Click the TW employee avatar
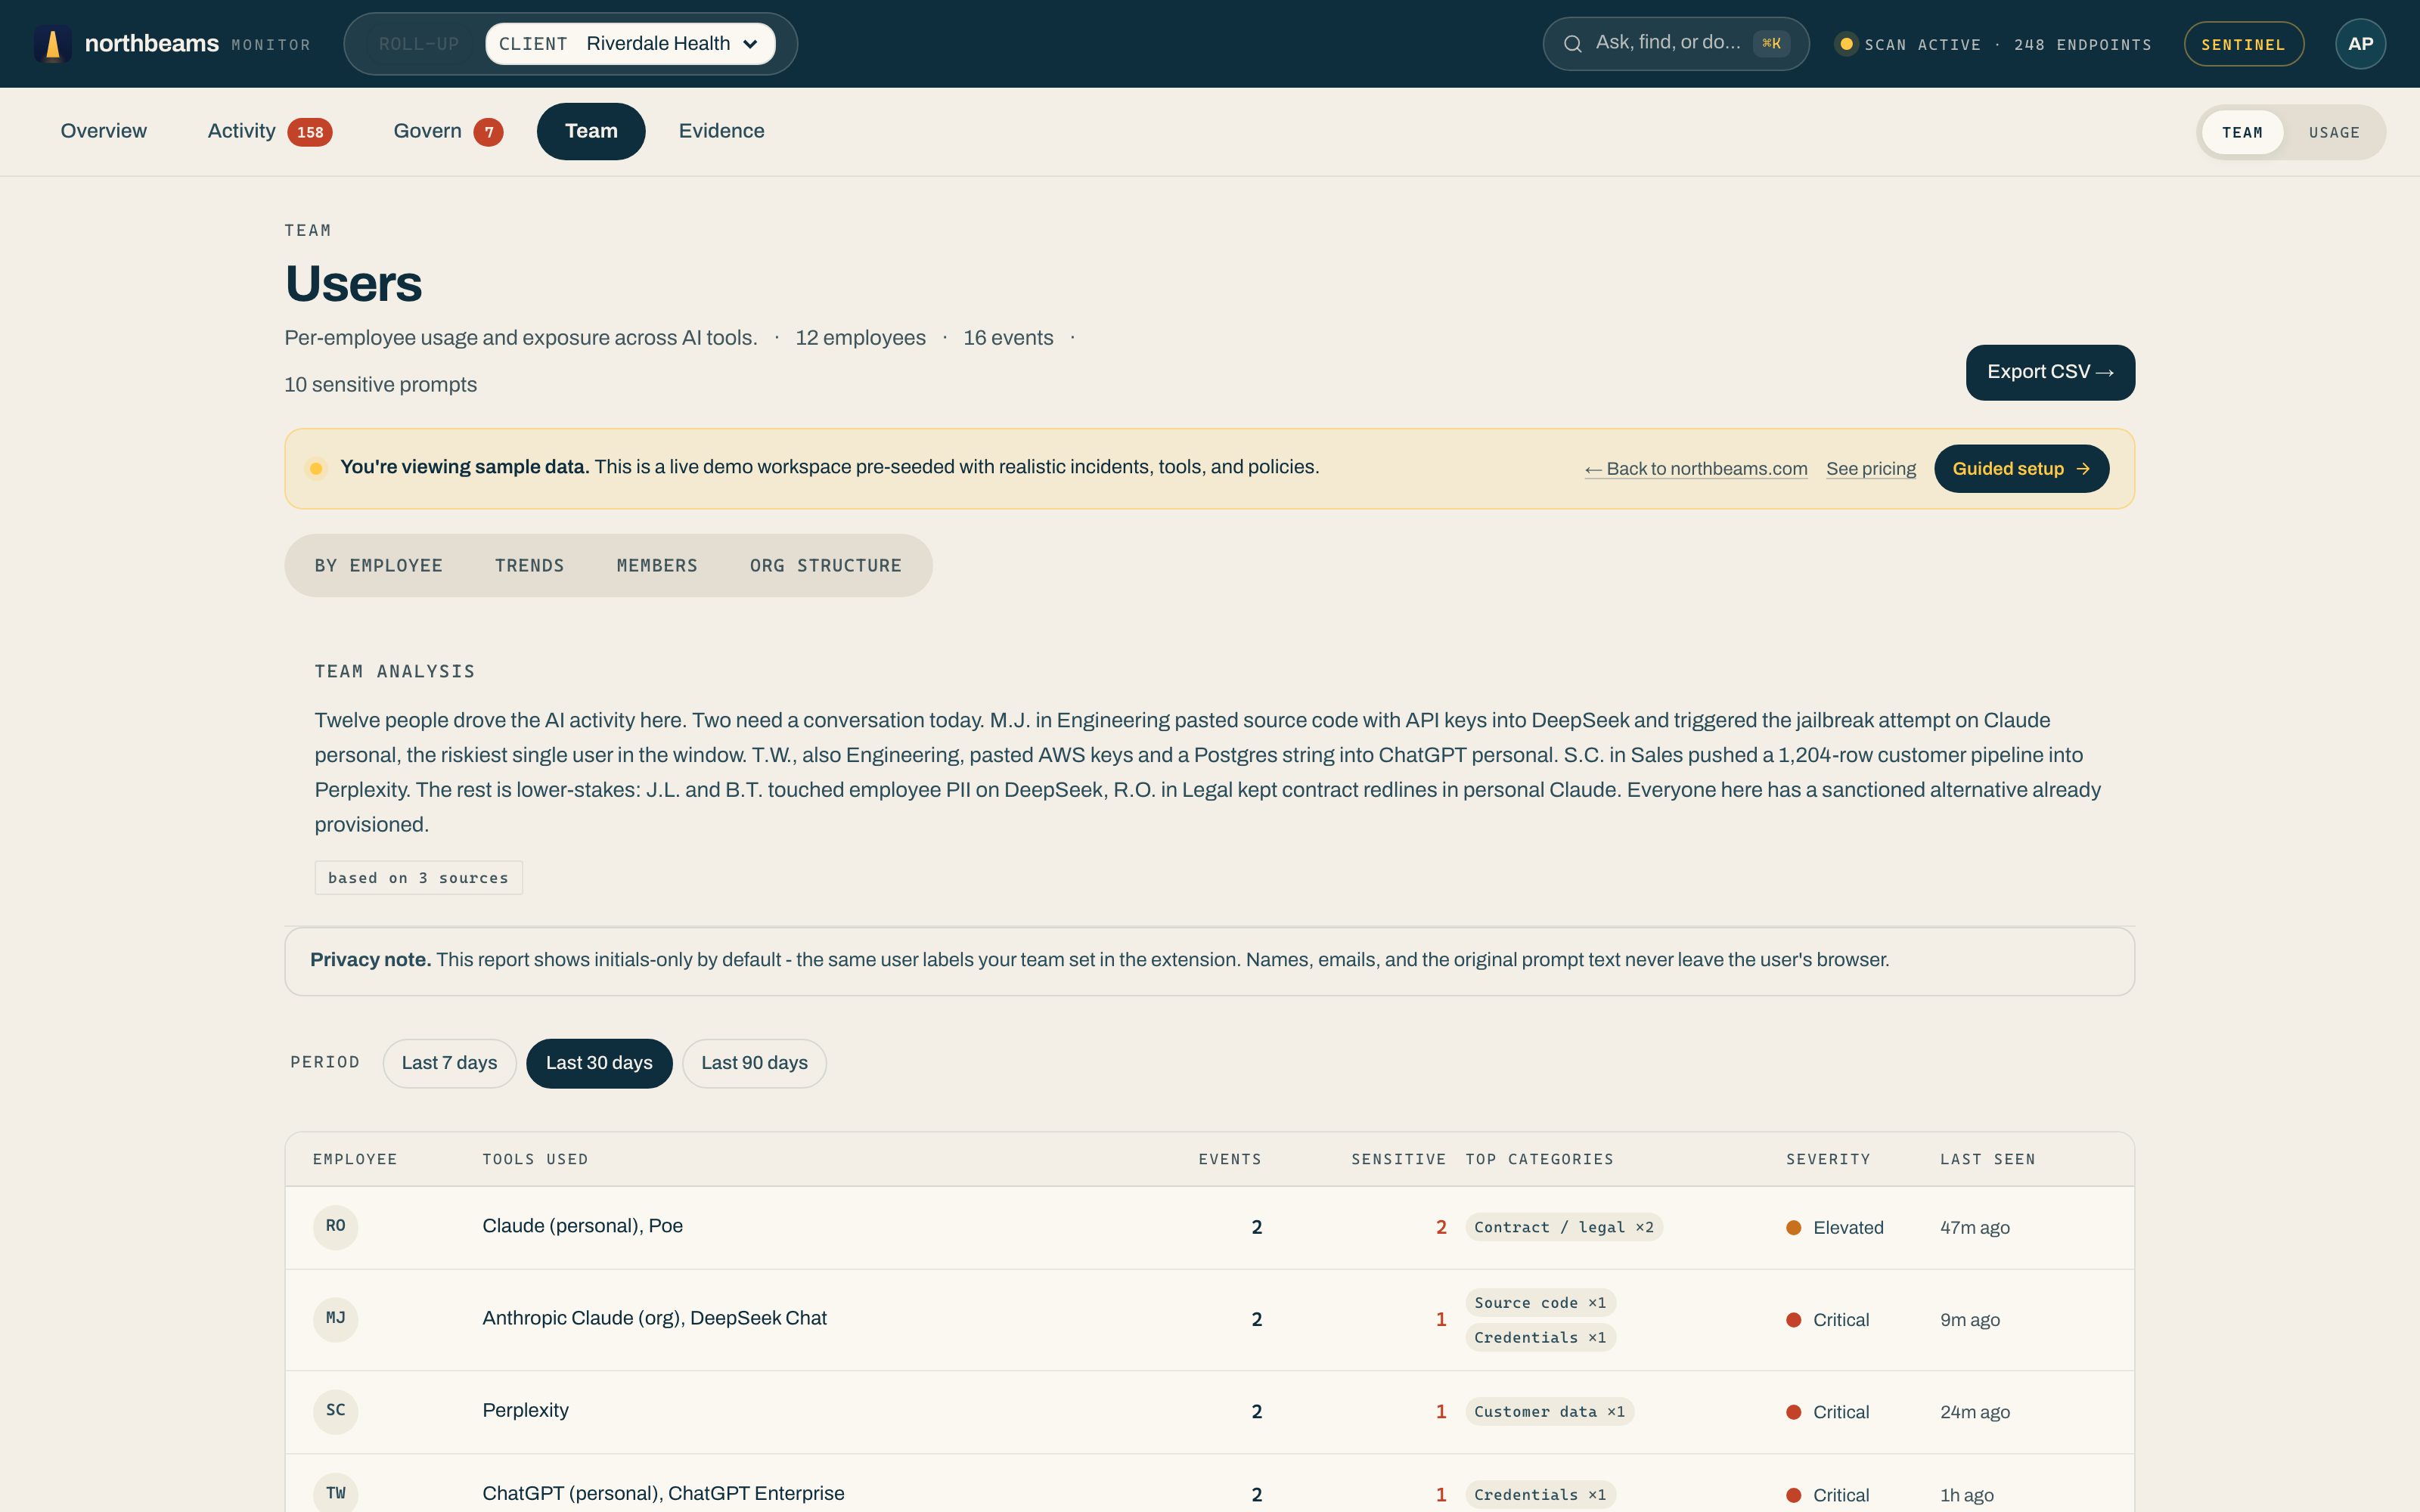Viewport: 2420px width, 1512px height. pos(335,1494)
